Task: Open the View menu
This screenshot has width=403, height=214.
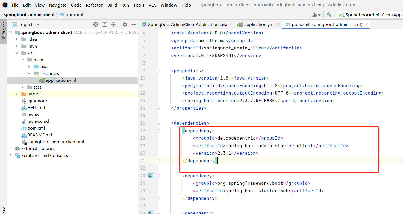Action: tap(40, 5)
